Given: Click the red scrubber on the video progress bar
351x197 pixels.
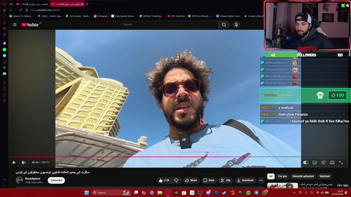Looking at the screenshot, I should point(244,157).
